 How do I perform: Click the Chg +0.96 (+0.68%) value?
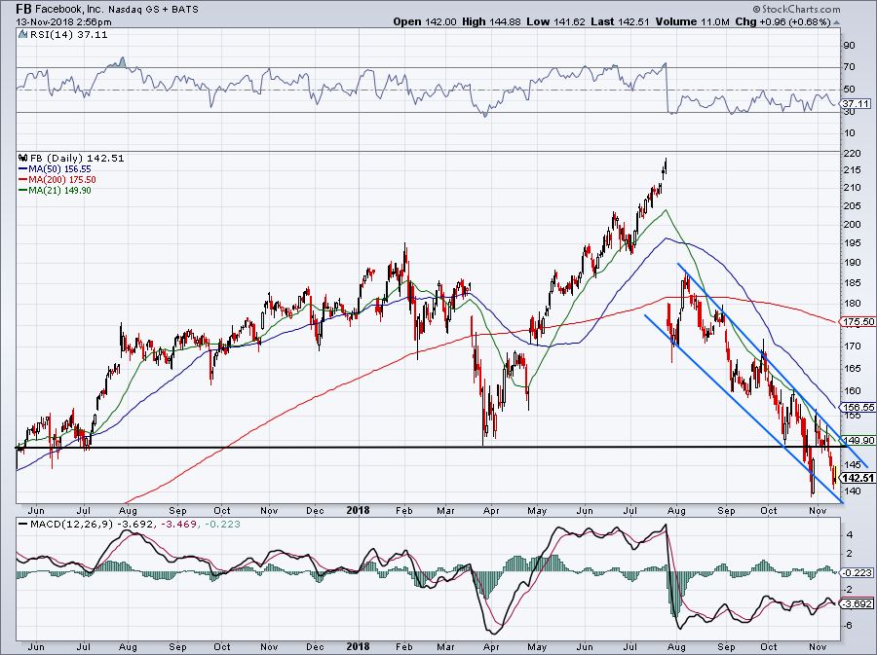point(782,21)
